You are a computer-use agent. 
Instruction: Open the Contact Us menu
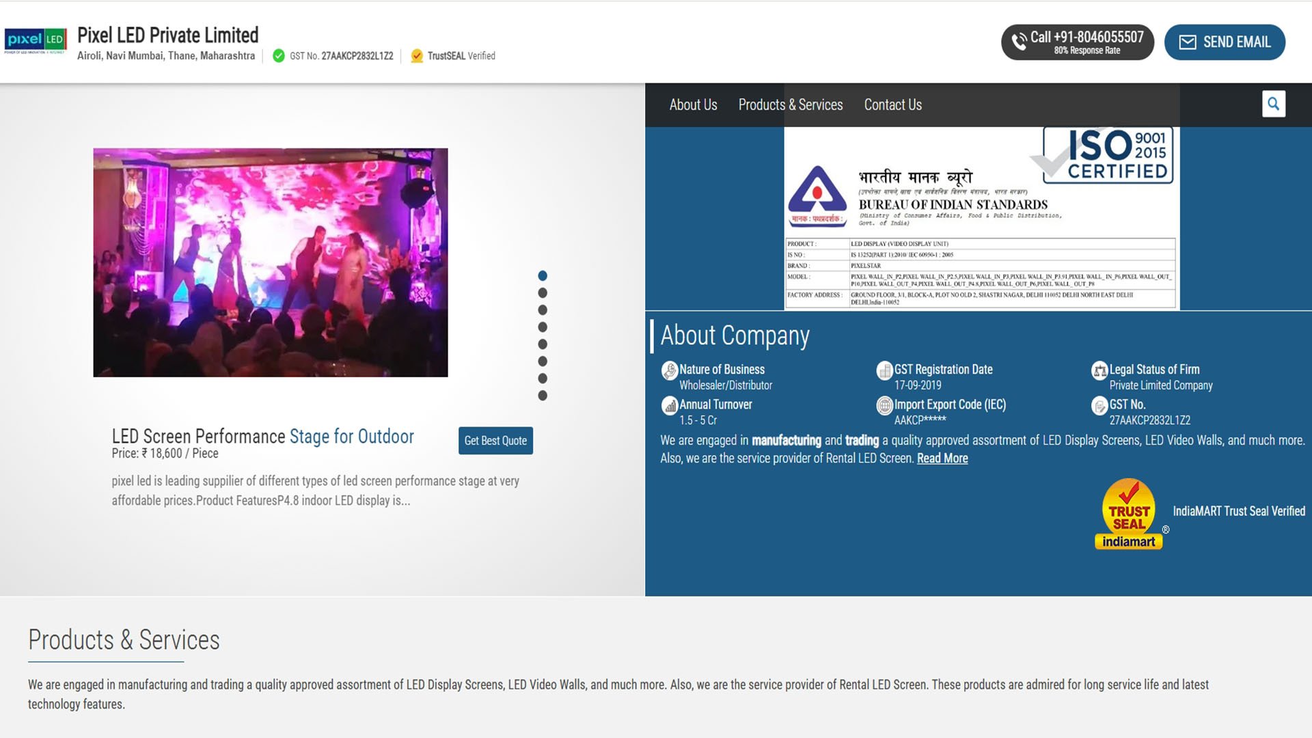892,105
